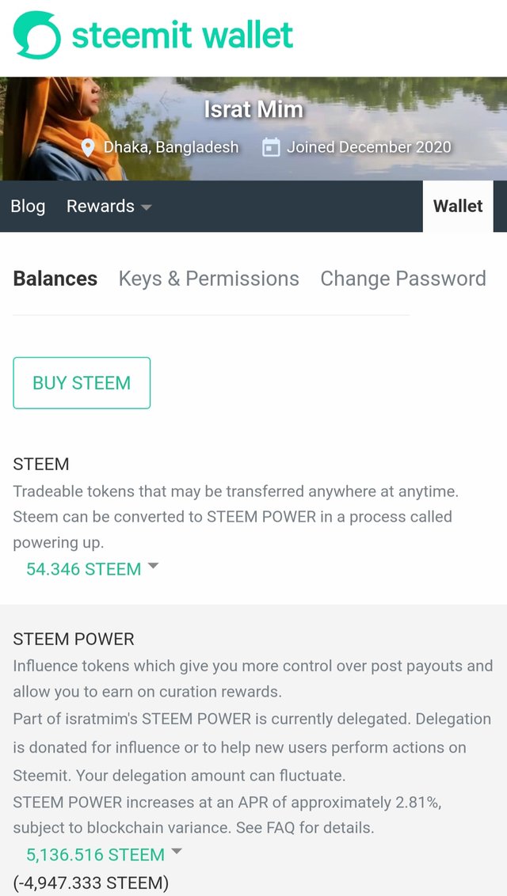Screen dimensions: 507x896
Task: Open the Change Password section
Action: [403, 279]
